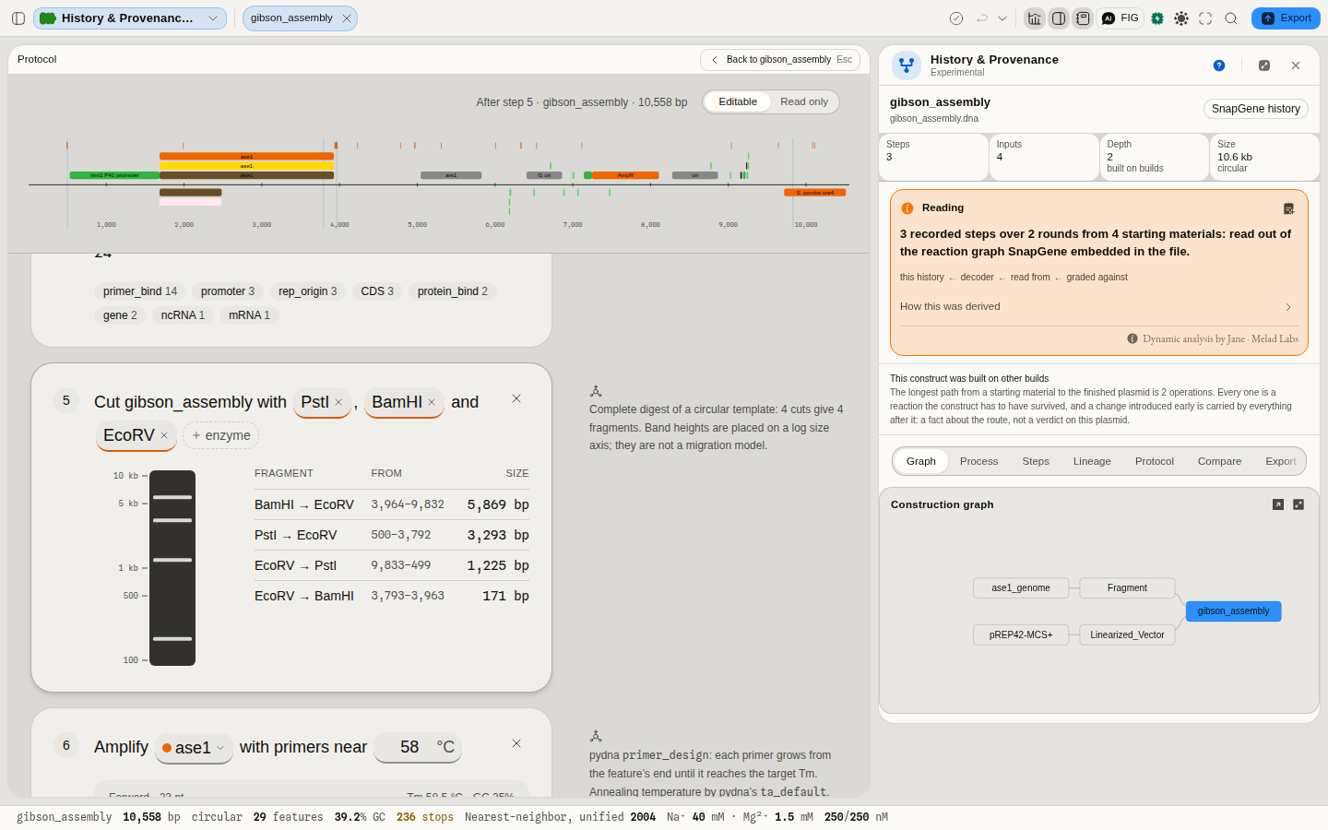This screenshot has width=1328, height=830.
Task: Click the info icon beside Dynamic analysis
Action: point(1132,338)
